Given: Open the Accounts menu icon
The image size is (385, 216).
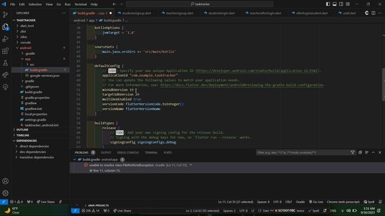Looking at the screenshot, I should [x=5, y=181].
